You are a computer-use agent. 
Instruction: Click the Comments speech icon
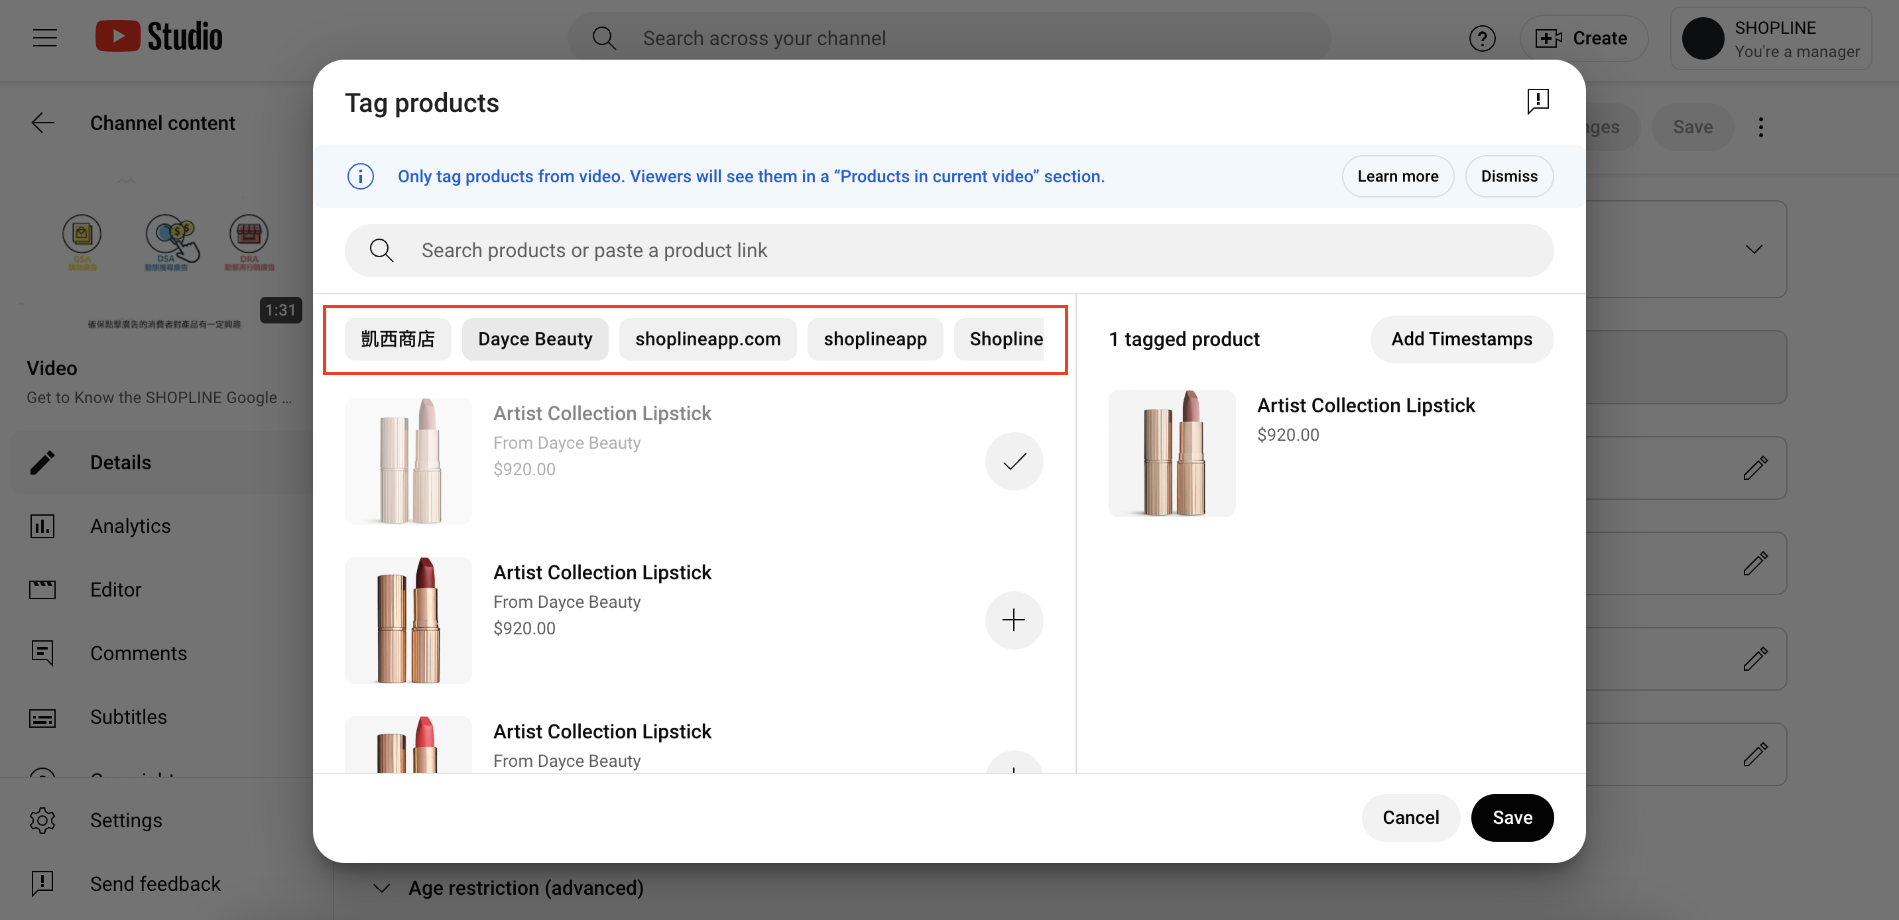(x=42, y=653)
